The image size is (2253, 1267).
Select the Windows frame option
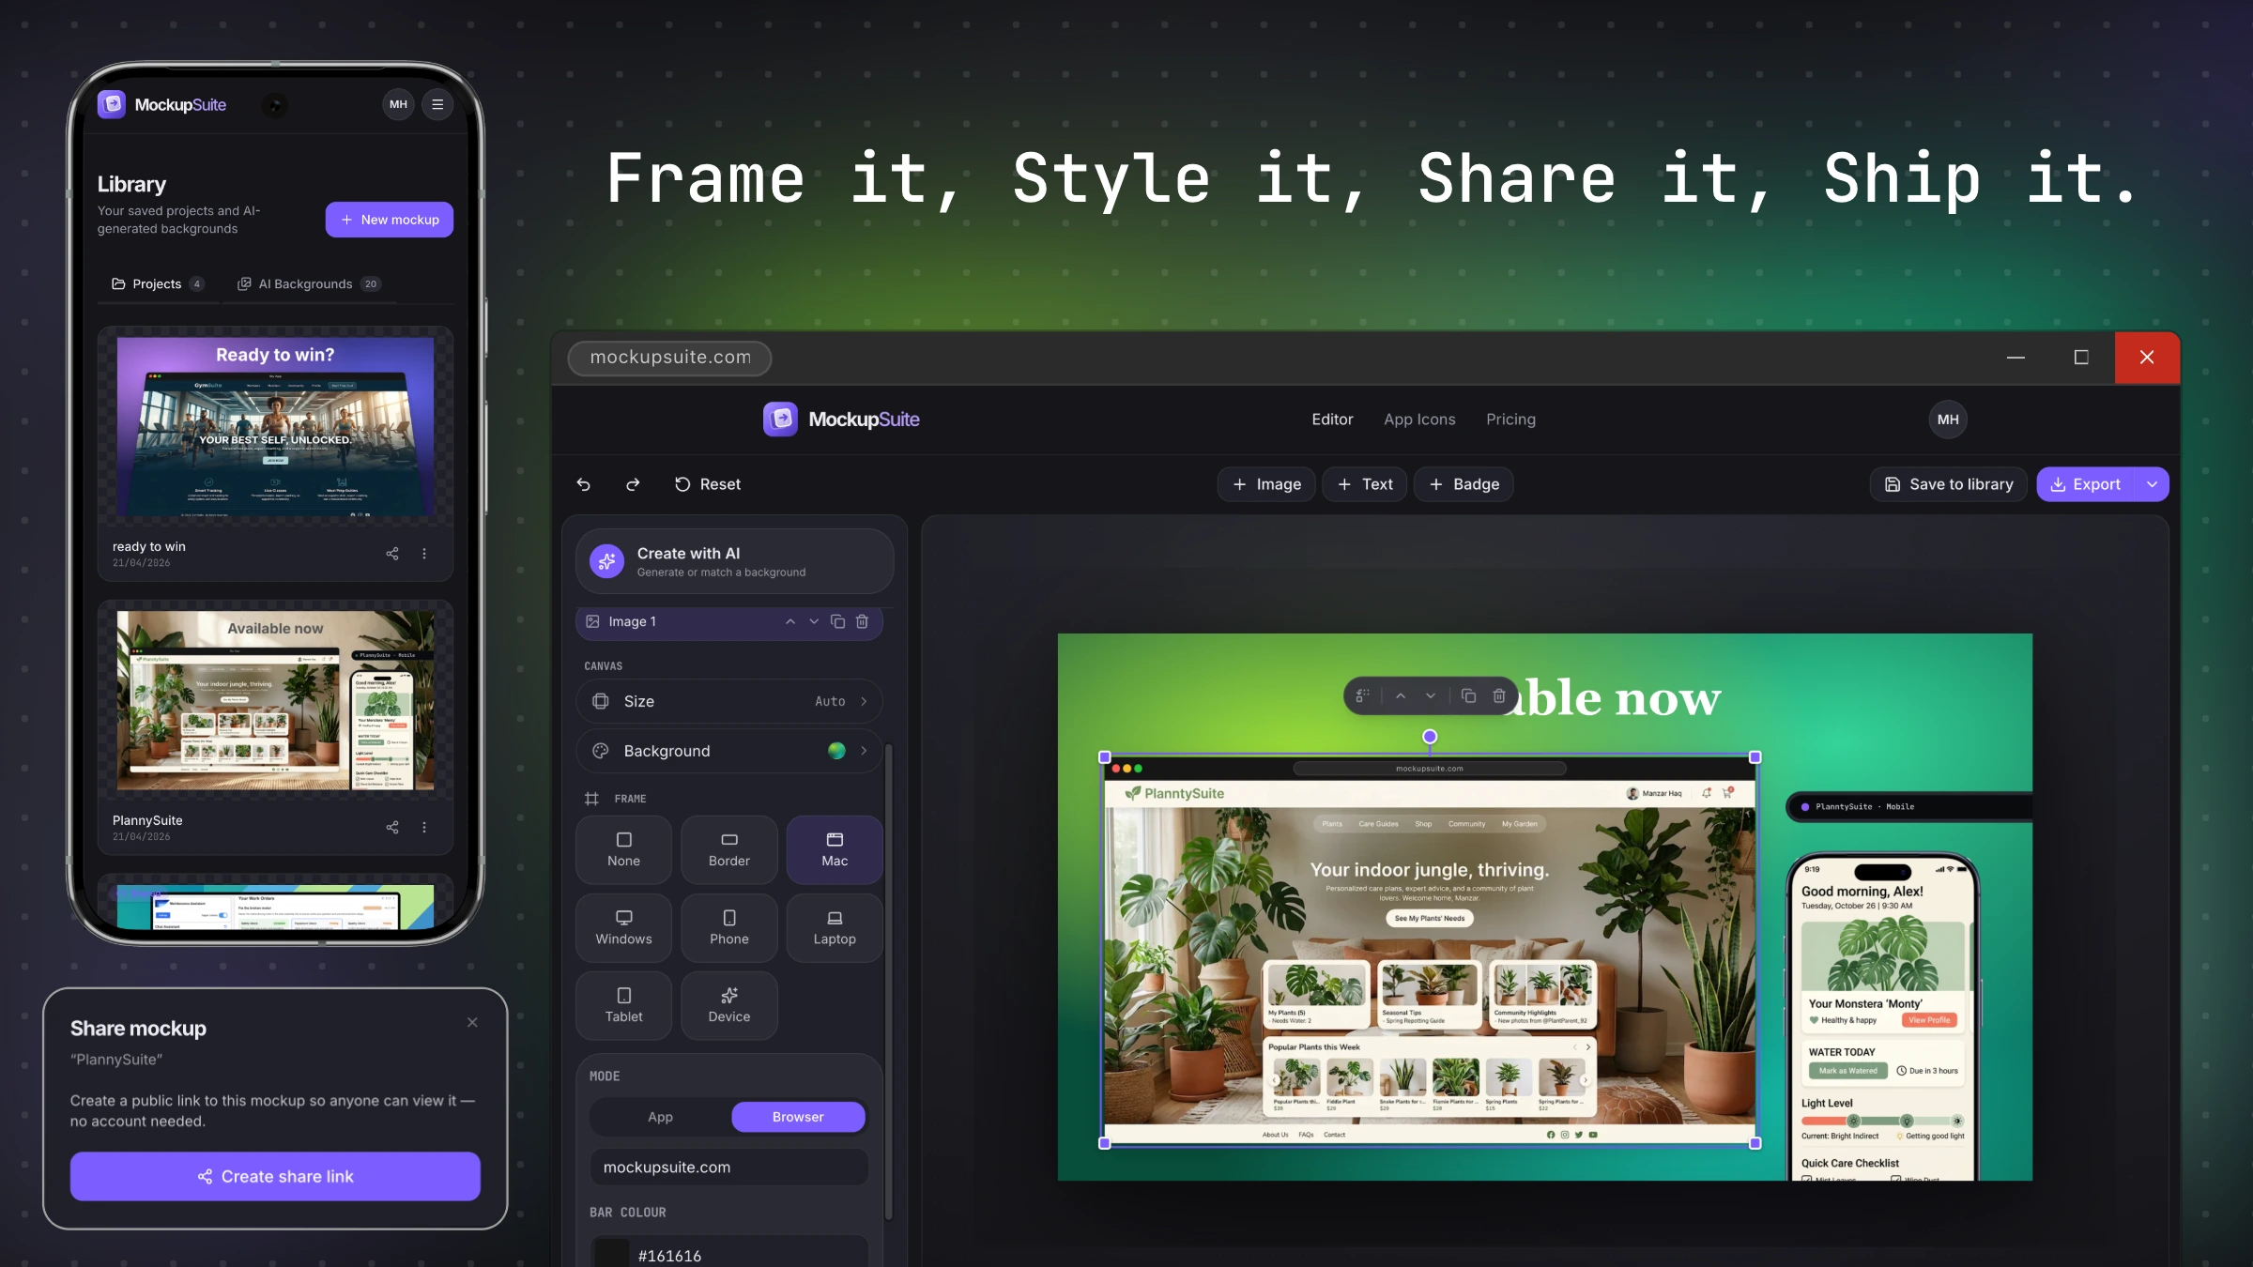pos(623,927)
